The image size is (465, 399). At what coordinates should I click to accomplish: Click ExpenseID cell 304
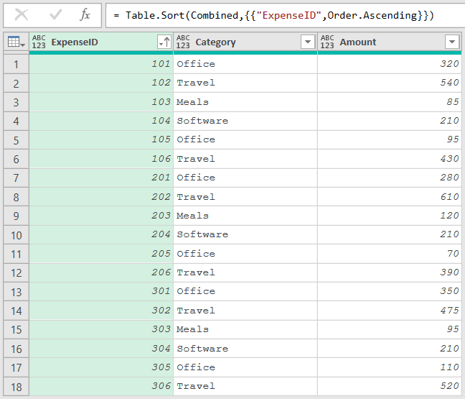pyautogui.click(x=101, y=349)
